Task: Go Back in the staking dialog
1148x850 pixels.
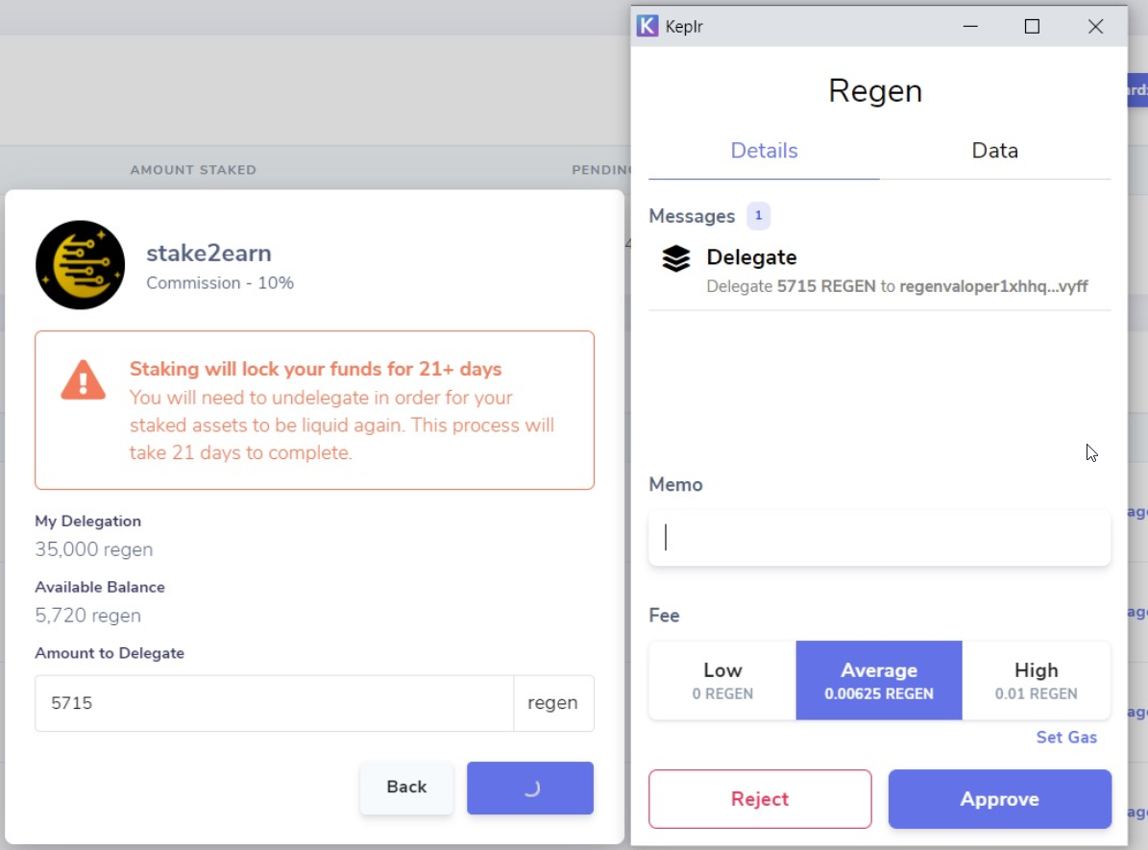Action: pos(406,787)
